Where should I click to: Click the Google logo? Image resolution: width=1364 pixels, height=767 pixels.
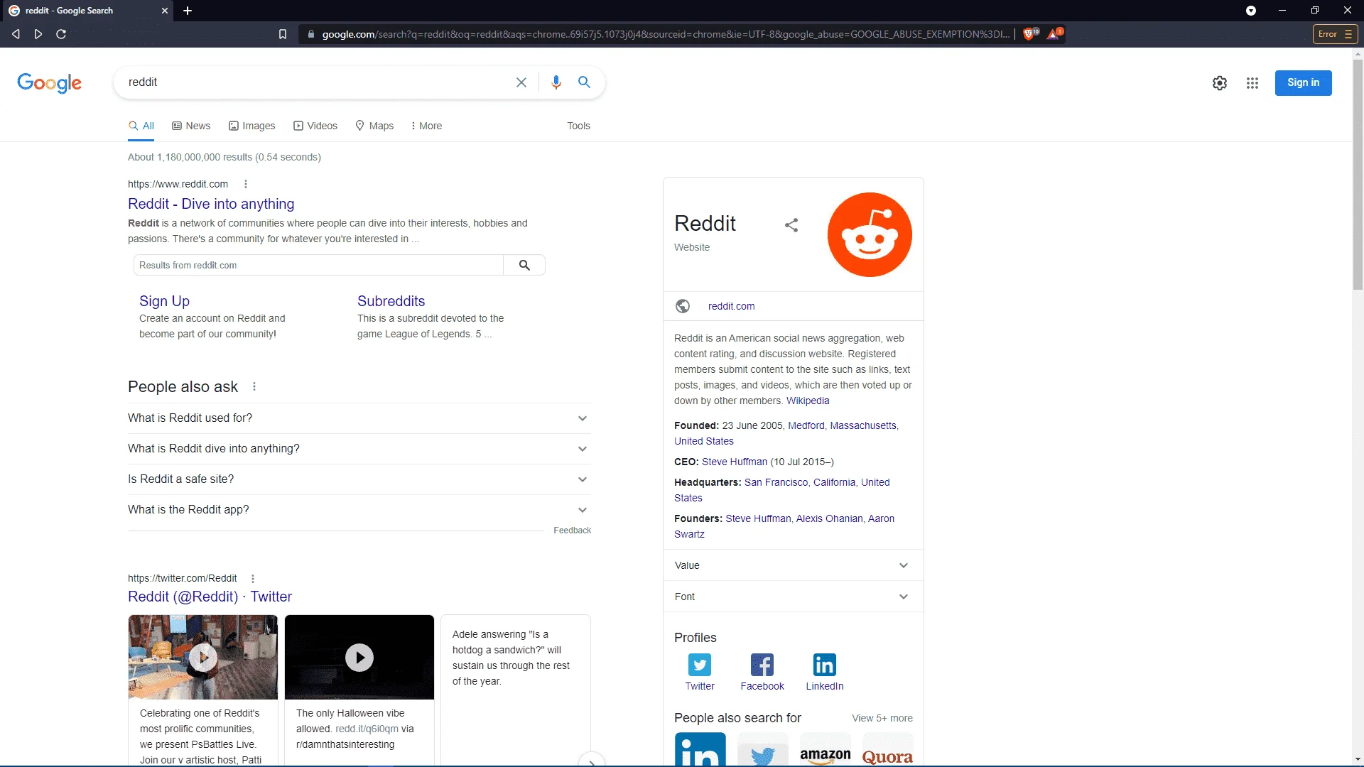50,83
